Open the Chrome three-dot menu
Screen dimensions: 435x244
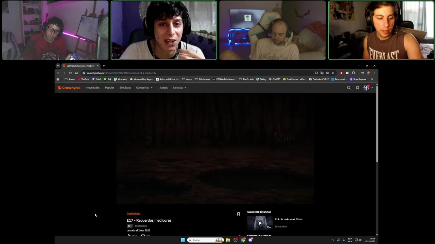pos(375,73)
